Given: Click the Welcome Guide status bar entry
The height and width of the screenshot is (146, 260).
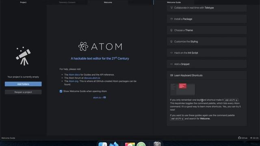Looking at the screenshot, I should [x=8, y=138].
